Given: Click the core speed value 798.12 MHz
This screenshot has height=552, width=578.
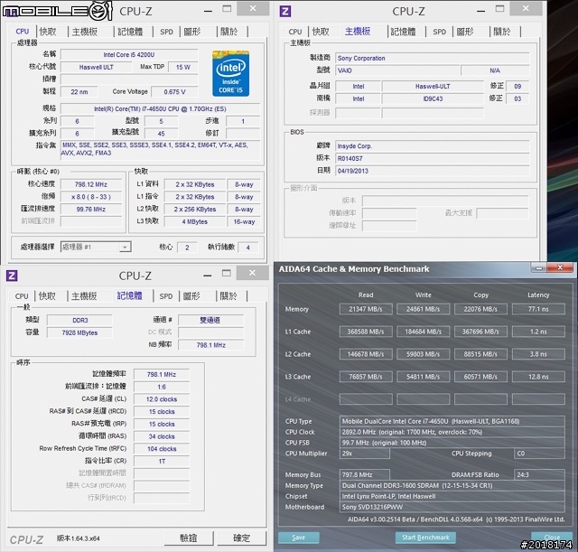Looking at the screenshot, I should 91,184.
